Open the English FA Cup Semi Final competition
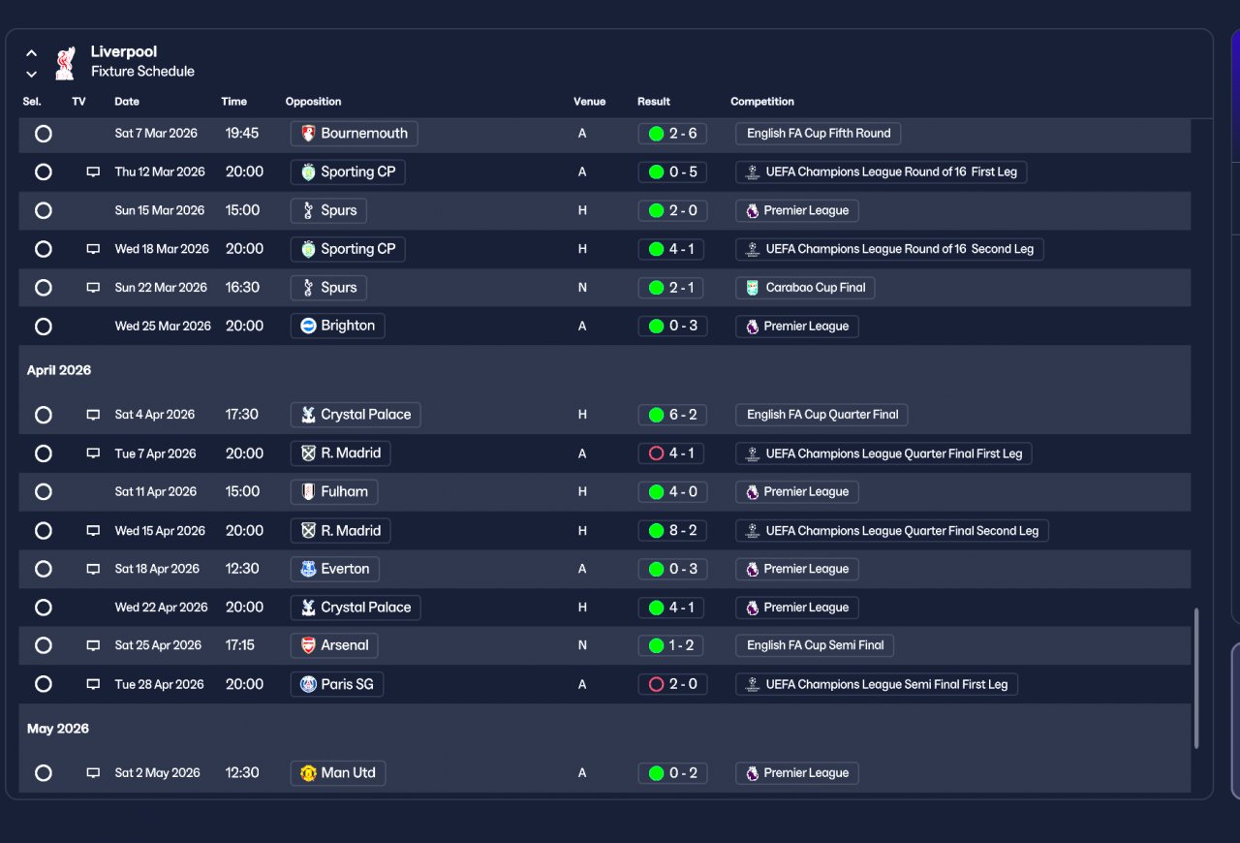The height and width of the screenshot is (843, 1240). pyautogui.click(x=816, y=645)
